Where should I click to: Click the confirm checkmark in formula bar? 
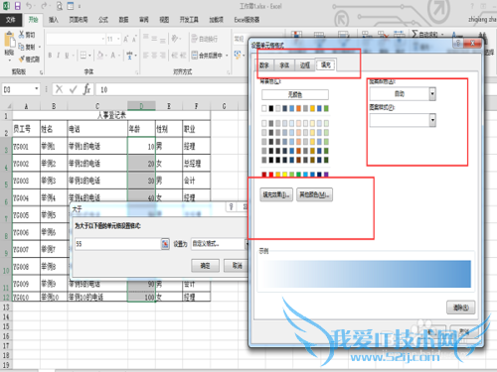[74, 89]
